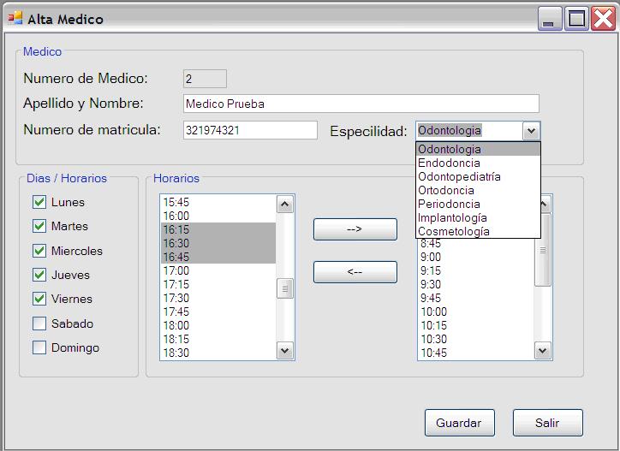Select 17:30 in the left time list

176,298
